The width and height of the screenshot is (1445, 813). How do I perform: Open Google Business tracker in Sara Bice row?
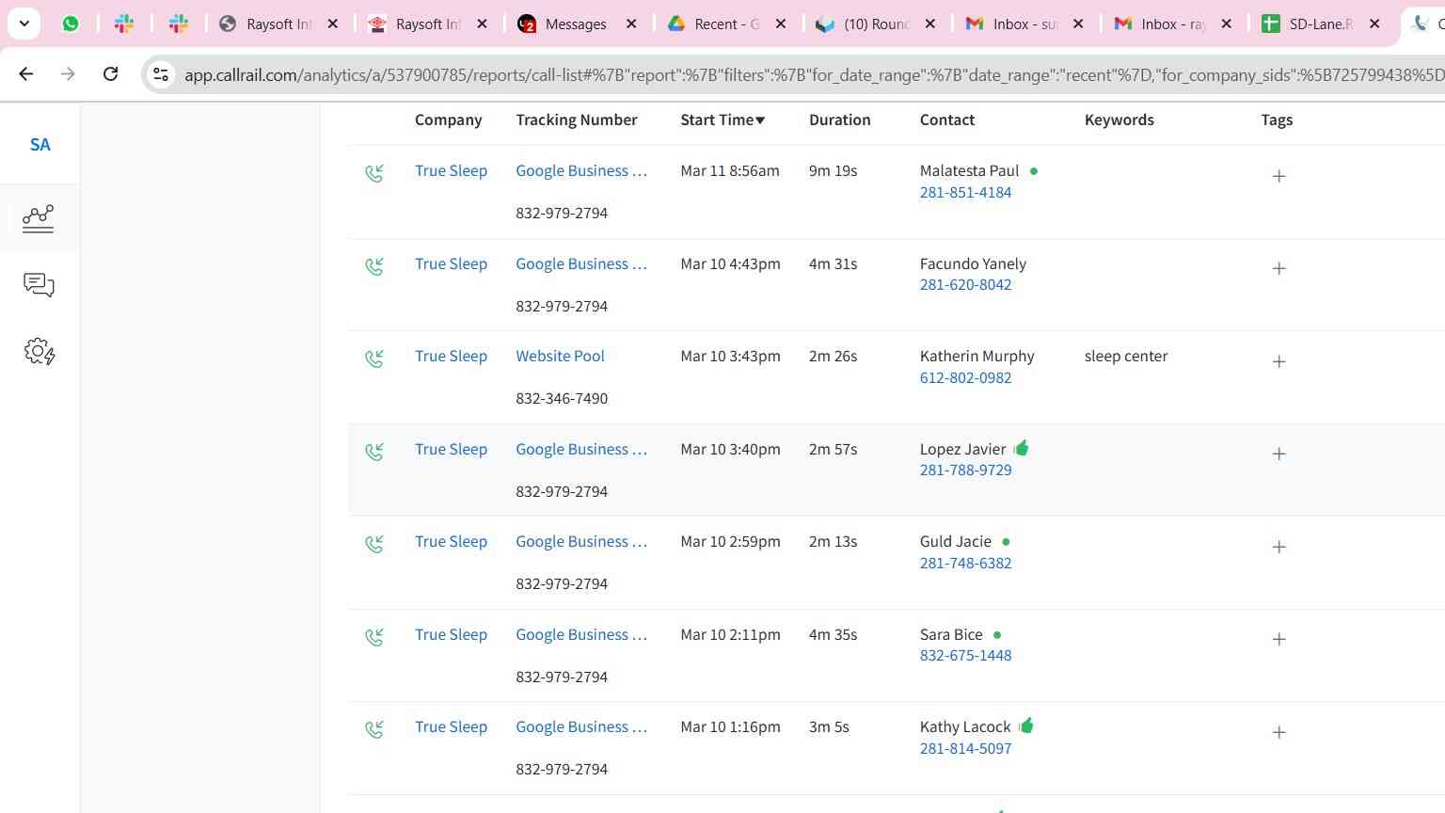click(x=581, y=634)
